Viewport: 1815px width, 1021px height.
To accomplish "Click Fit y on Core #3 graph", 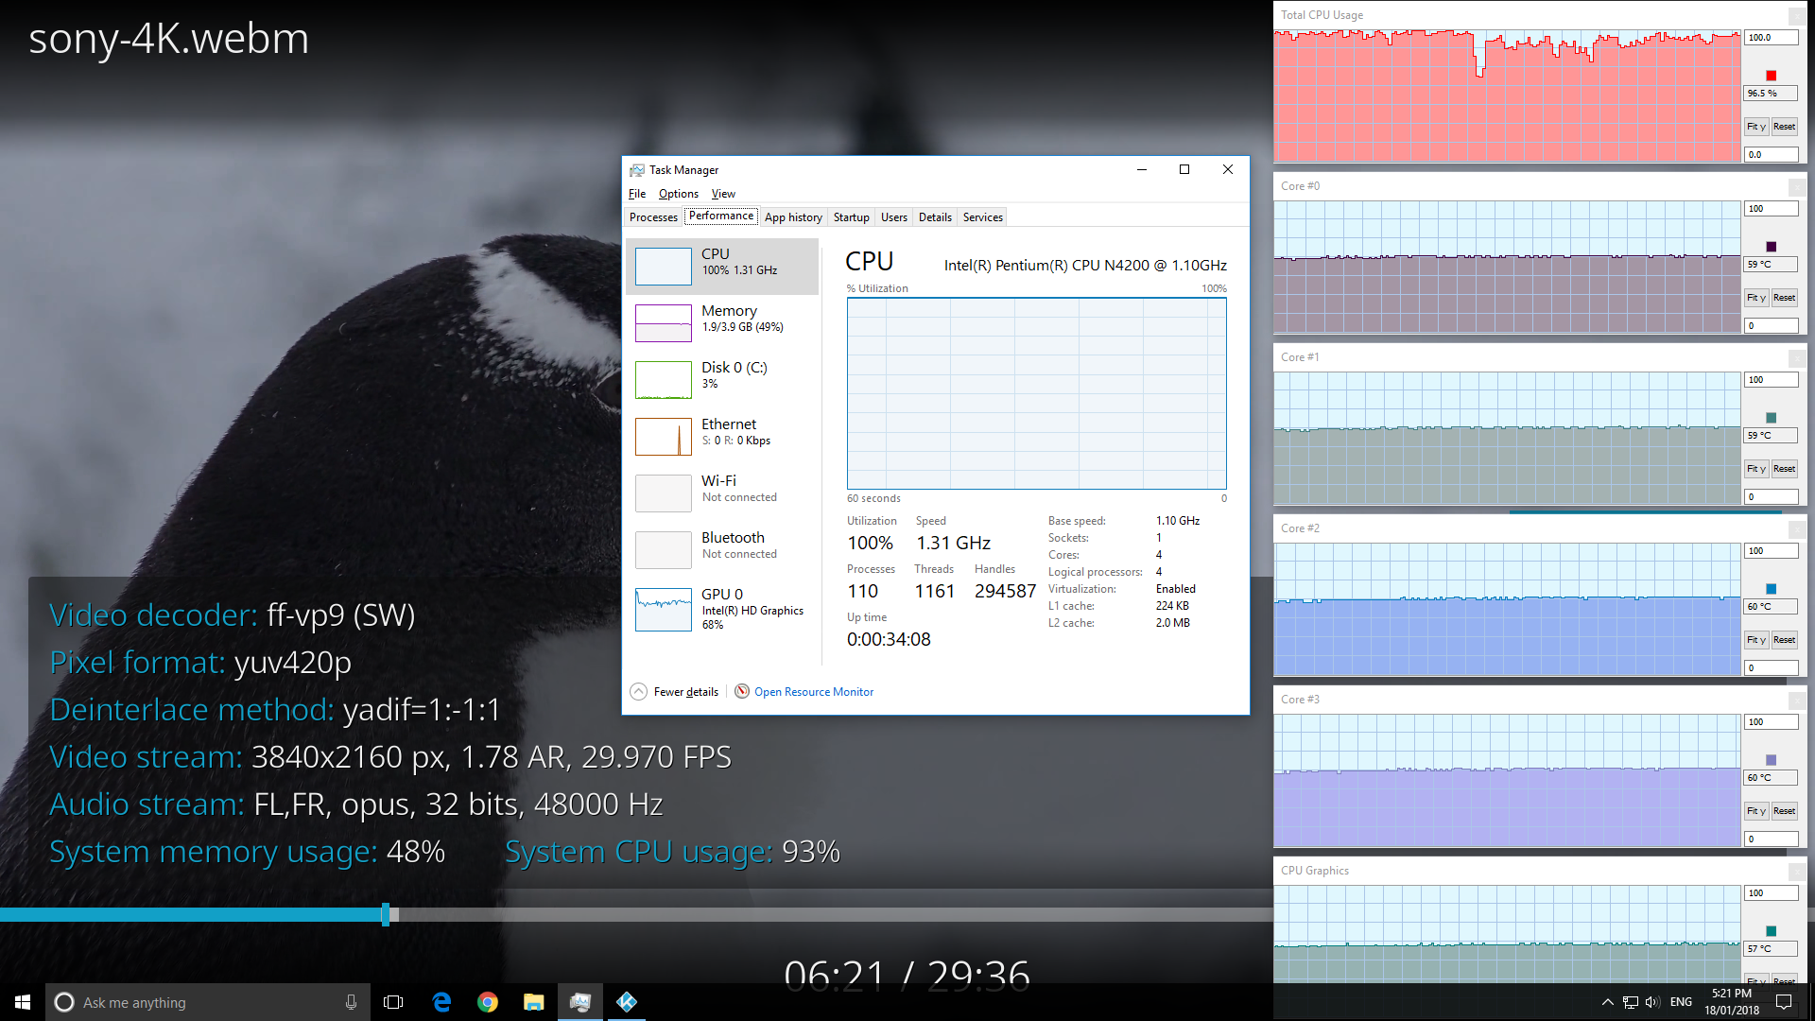I will point(1755,811).
